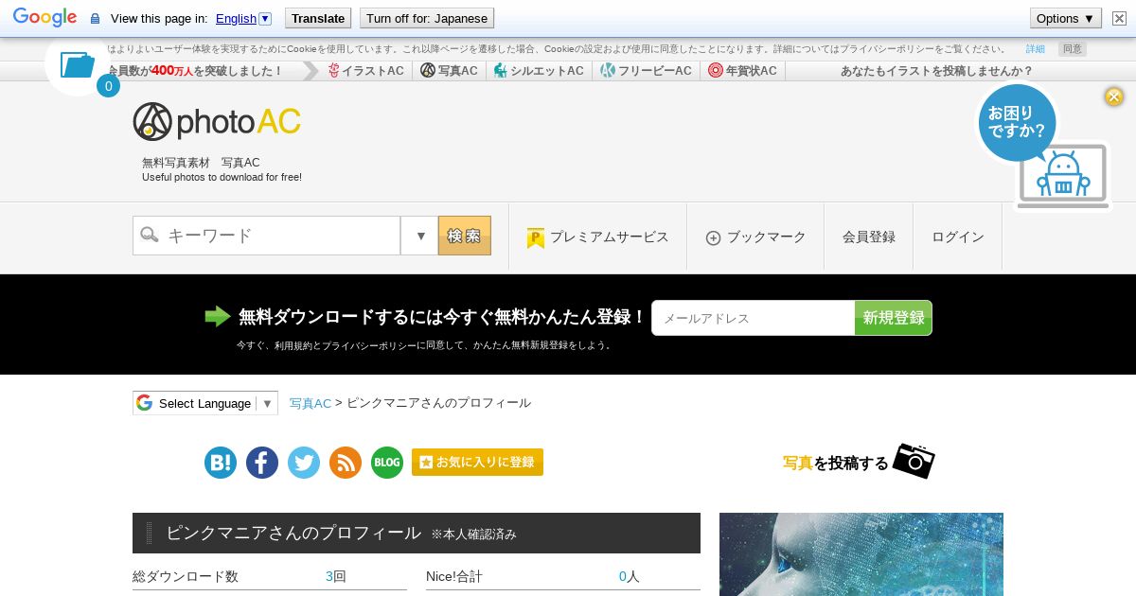
Task: Open イラストAC site link
Action: click(366, 71)
